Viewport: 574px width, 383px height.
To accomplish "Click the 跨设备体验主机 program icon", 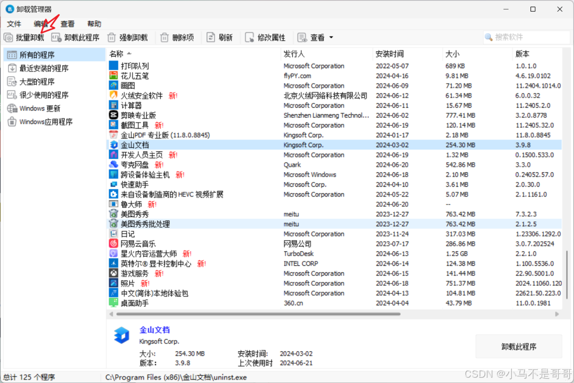I will coord(114,174).
